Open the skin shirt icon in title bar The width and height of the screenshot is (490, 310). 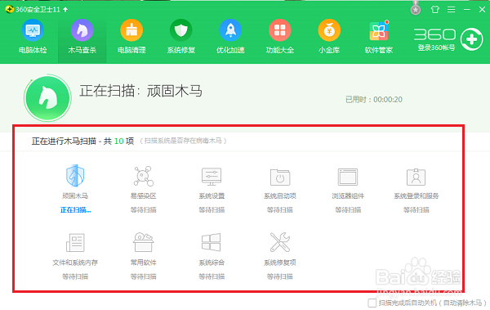tap(434, 10)
